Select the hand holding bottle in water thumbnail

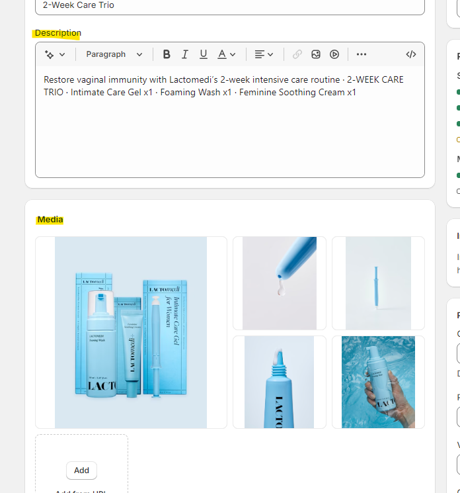click(378, 382)
